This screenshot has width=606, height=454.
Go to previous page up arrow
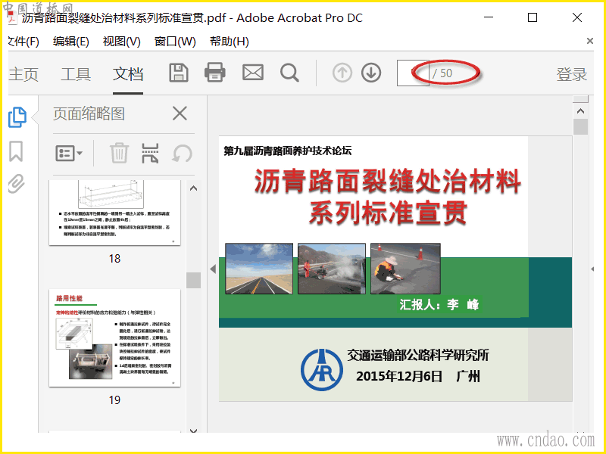(342, 73)
